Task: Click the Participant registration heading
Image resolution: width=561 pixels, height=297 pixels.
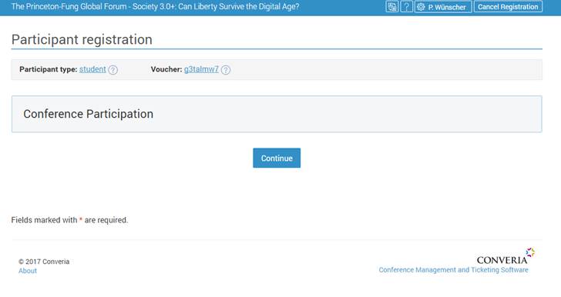Action: point(82,39)
